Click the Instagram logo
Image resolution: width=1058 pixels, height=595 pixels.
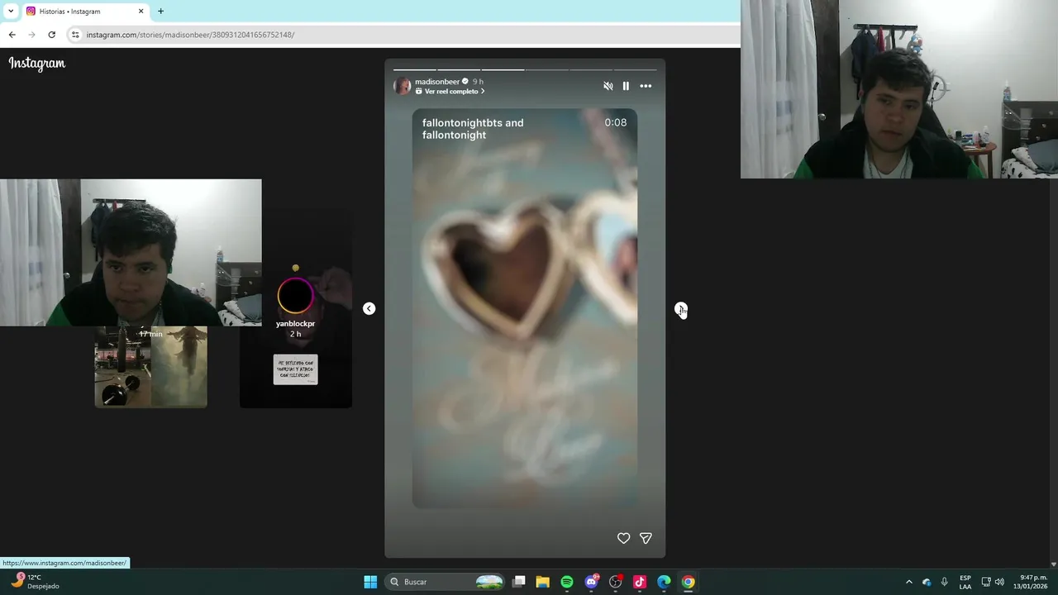(37, 64)
